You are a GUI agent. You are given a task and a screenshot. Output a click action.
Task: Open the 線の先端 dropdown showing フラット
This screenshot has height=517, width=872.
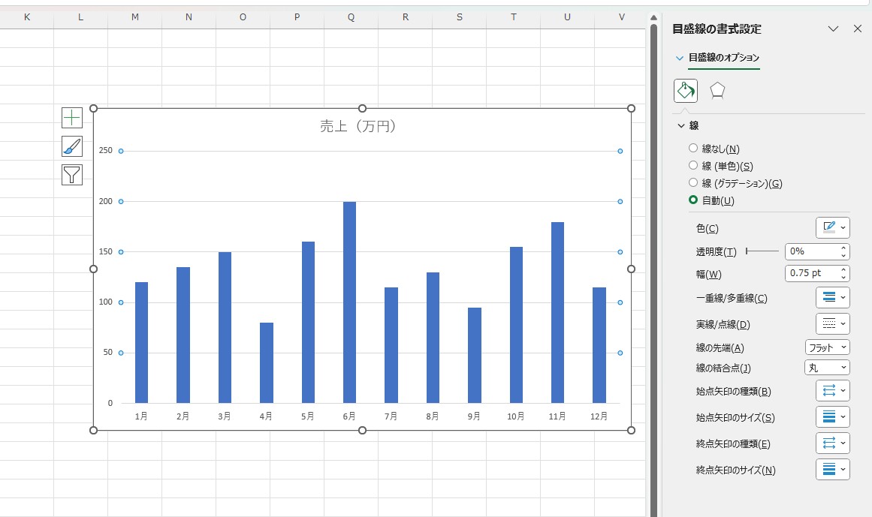tap(827, 347)
